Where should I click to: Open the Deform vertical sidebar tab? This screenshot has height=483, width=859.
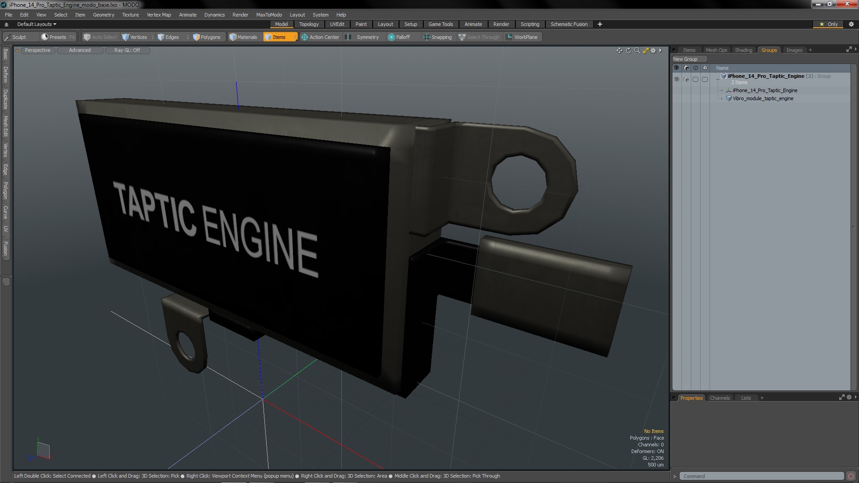coord(5,75)
